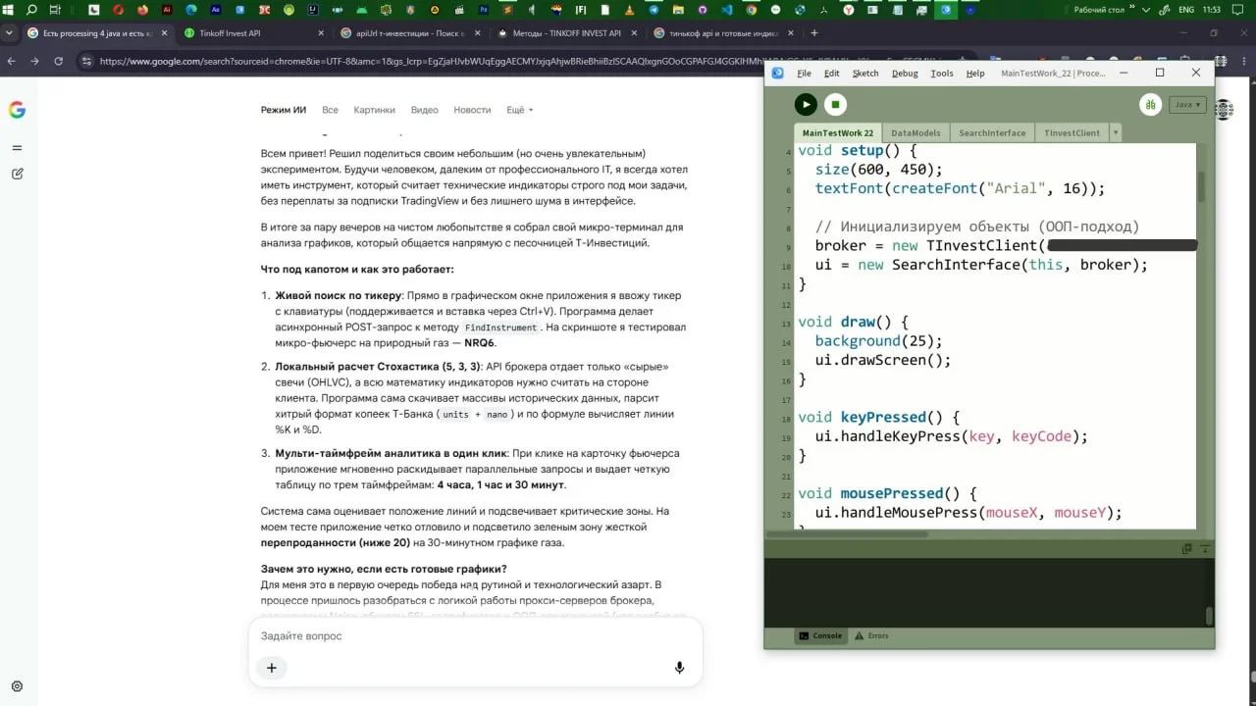Image resolution: width=1256 pixels, height=706 pixels.
Task: Toggle the Processing debugger butterfly icon
Action: (1150, 104)
